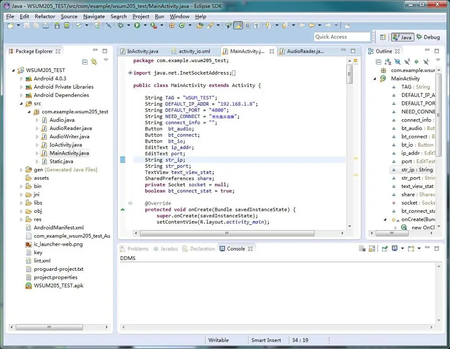The image size is (450, 349).
Task: Click the New file toolbar icon
Action: coord(10,26)
